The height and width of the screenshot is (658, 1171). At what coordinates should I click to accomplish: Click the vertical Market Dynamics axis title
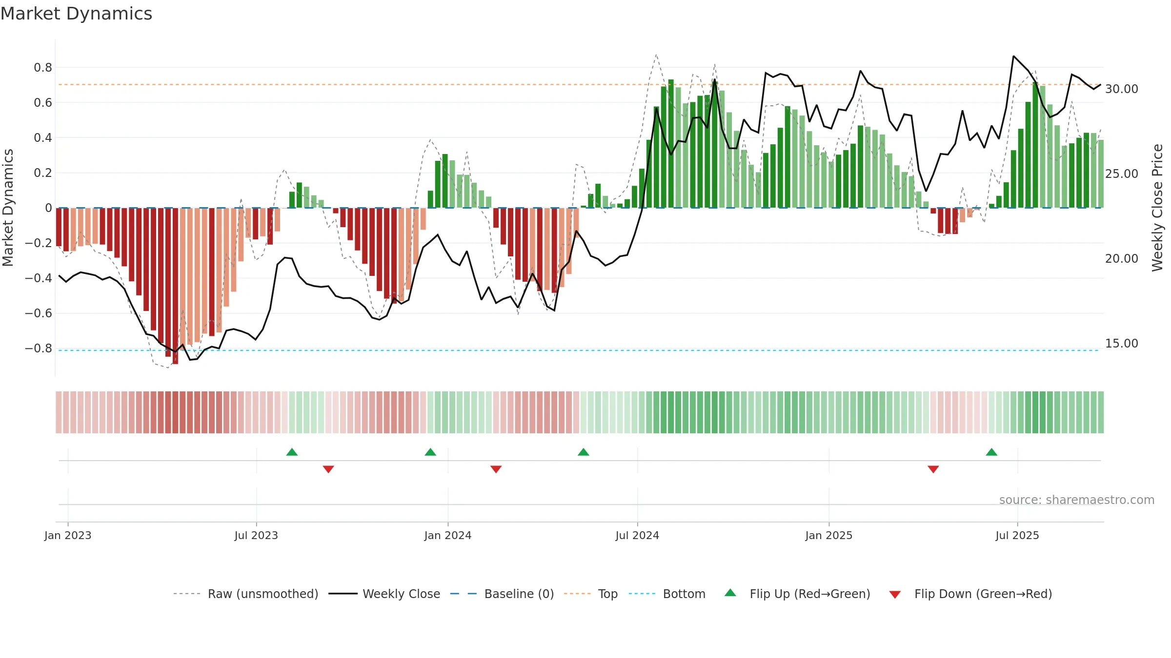pos(8,208)
